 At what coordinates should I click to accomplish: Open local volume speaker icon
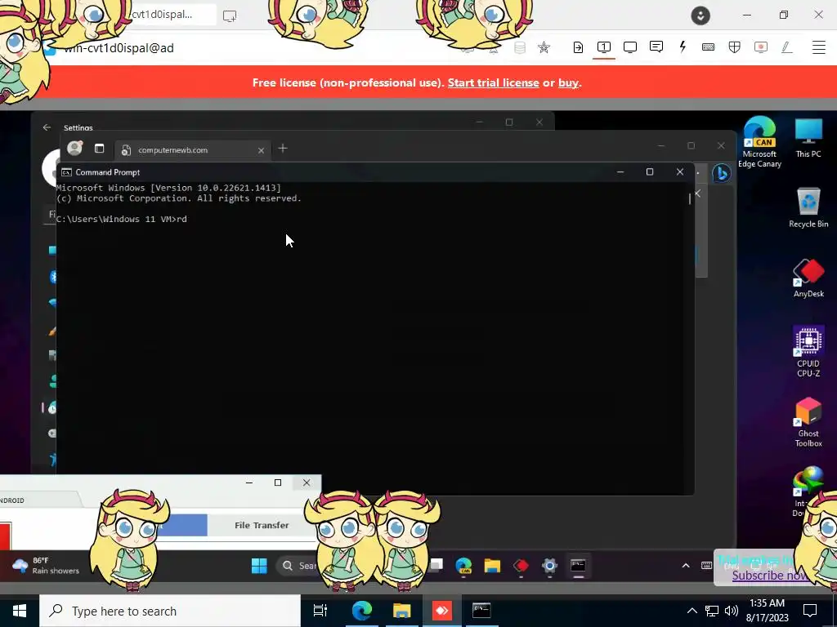732,611
